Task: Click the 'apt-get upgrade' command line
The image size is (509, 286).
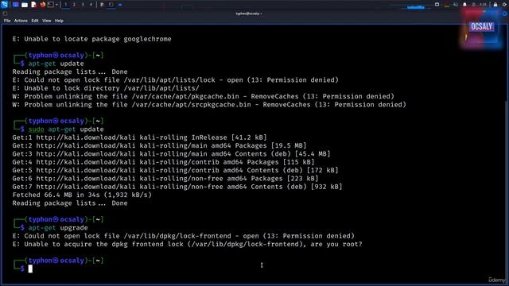Action: click(x=58, y=228)
